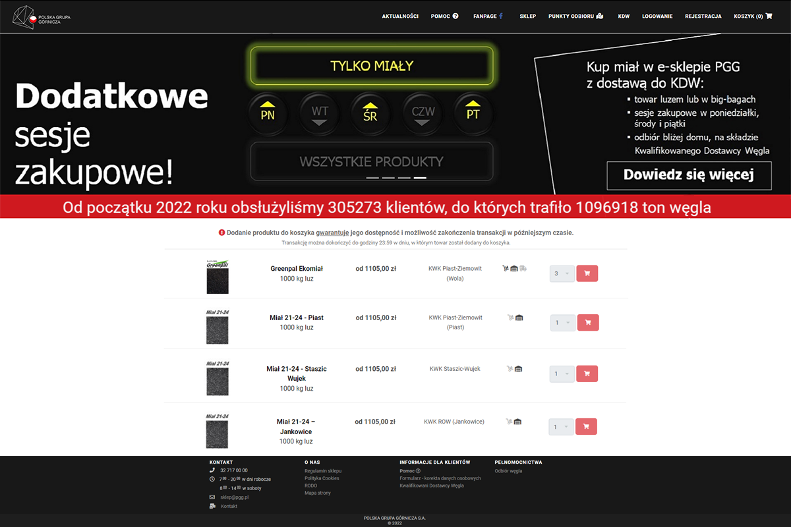Viewport: 791px width, 527px height.
Task: Go to SKLEP in top navigation
Action: [527, 16]
